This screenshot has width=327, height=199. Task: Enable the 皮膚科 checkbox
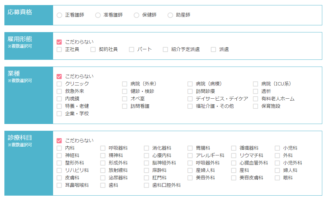[x=59, y=178]
